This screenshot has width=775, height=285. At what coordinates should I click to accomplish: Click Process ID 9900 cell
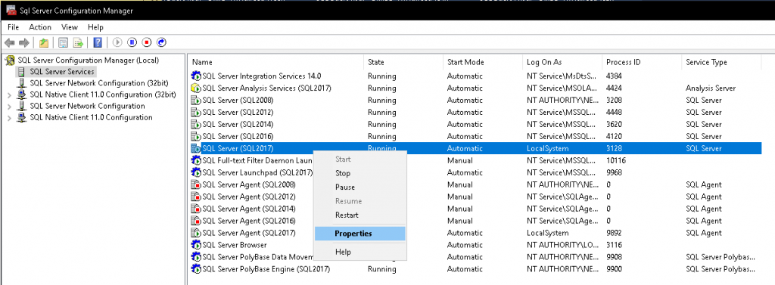(615, 269)
